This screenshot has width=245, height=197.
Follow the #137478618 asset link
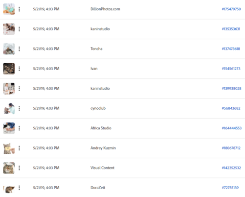[x=231, y=49]
